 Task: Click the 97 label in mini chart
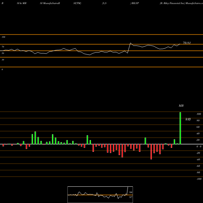click(x=131, y=197)
